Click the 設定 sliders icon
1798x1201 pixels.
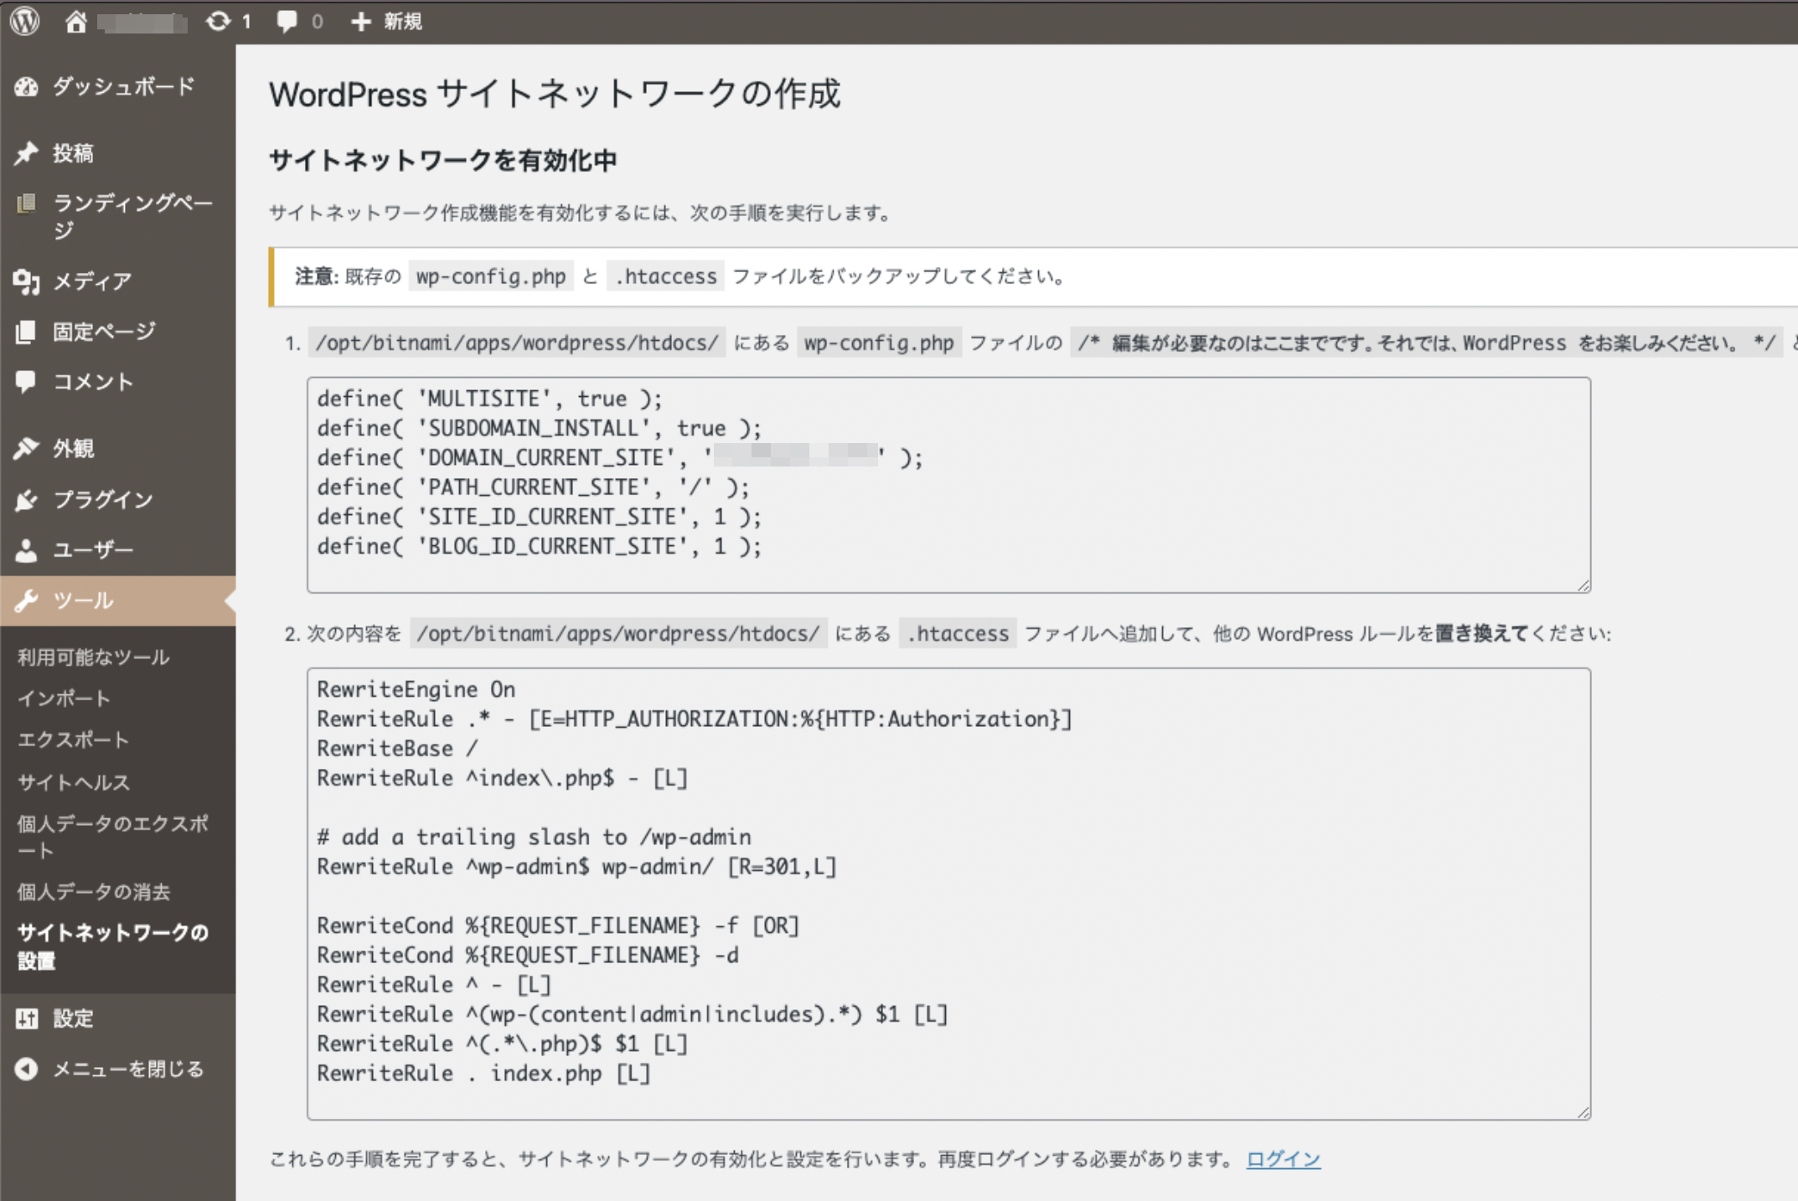(26, 1018)
